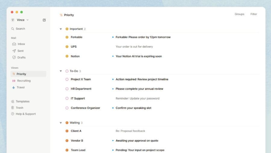Click the Recruiting people icon

[14, 81]
